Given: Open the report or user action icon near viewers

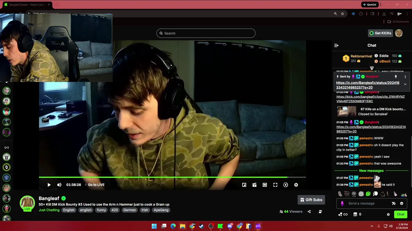Looking at the screenshot, I should pos(320,212).
